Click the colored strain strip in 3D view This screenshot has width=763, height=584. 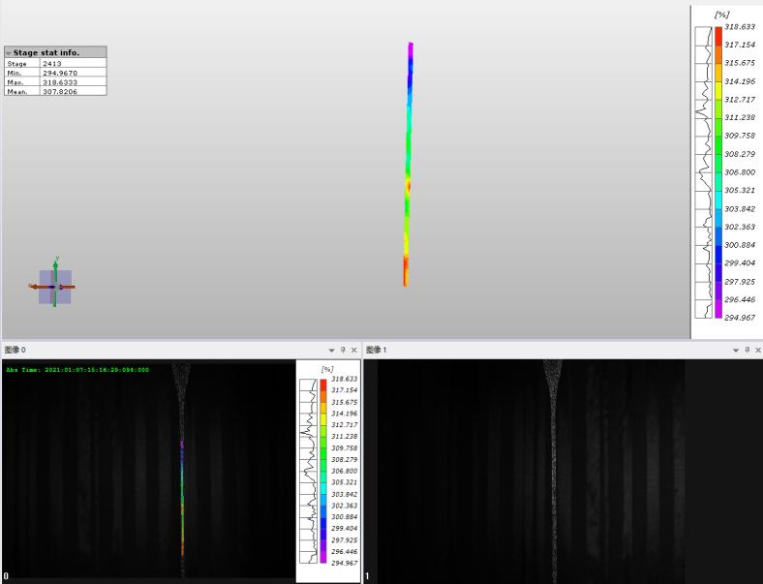coord(409,165)
